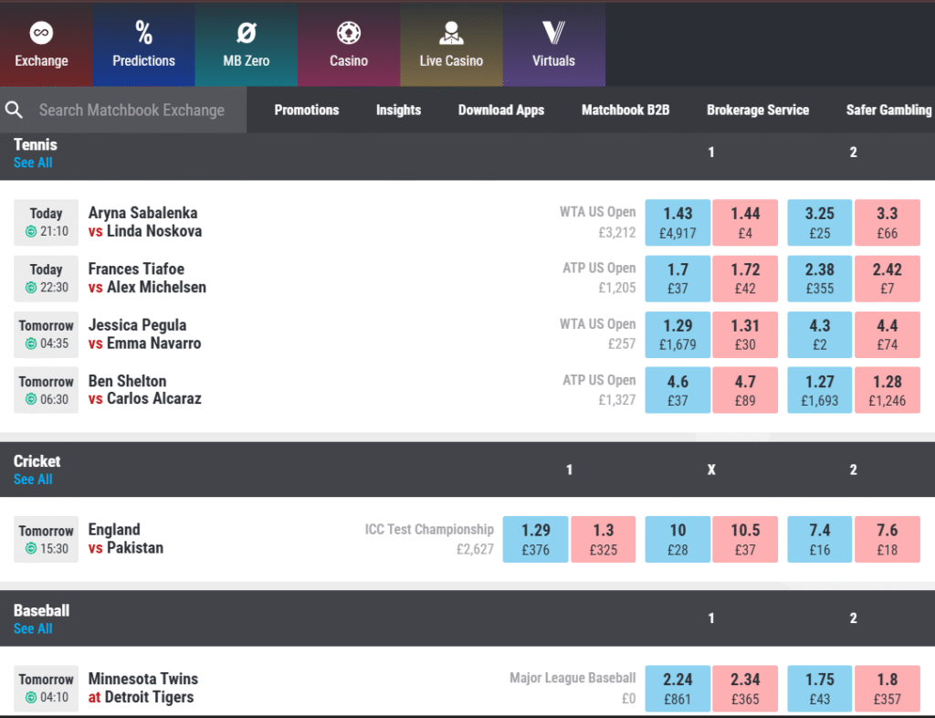Open the Matchbook B2B menu item
This screenshot has height=718, width=935.
coord(625,110)
